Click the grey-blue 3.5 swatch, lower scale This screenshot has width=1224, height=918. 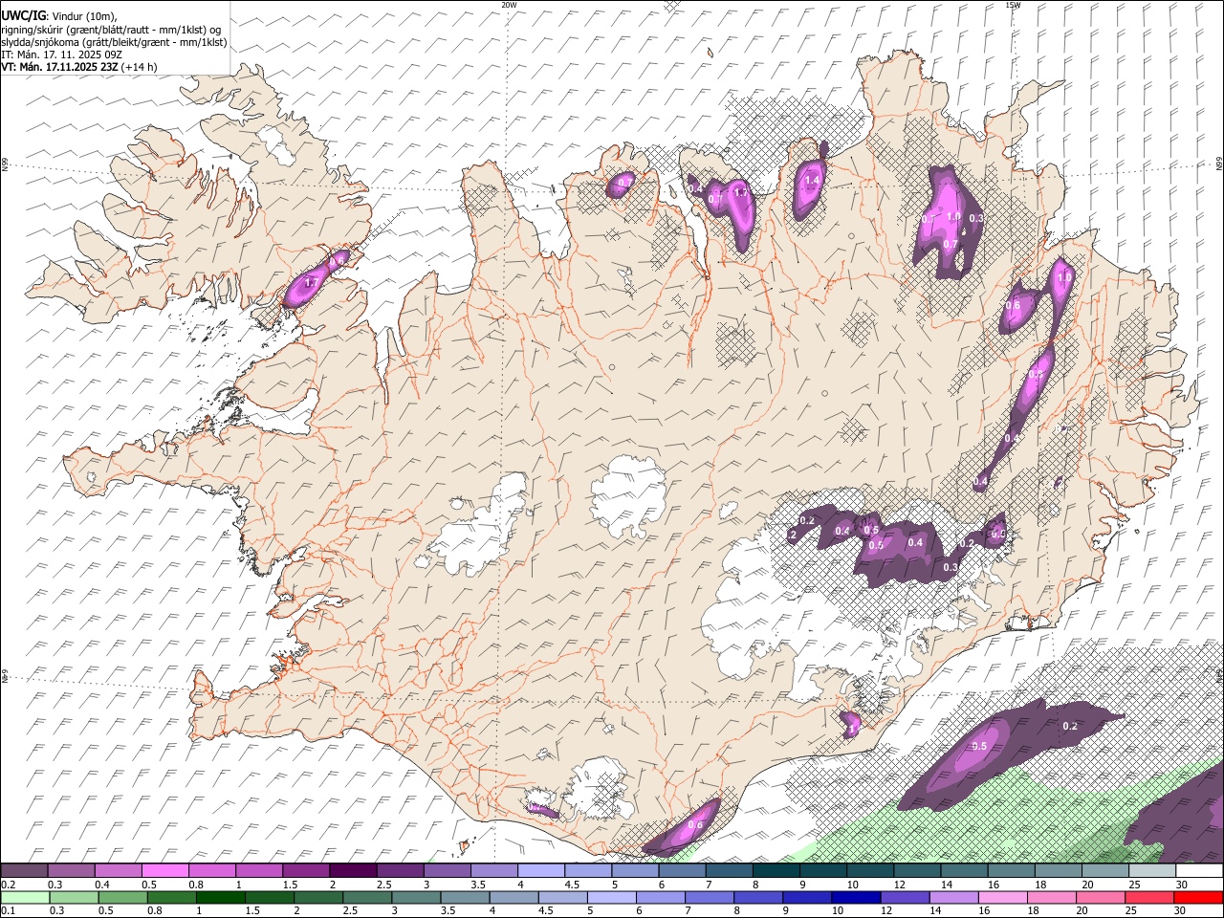[x=466, y=898]
